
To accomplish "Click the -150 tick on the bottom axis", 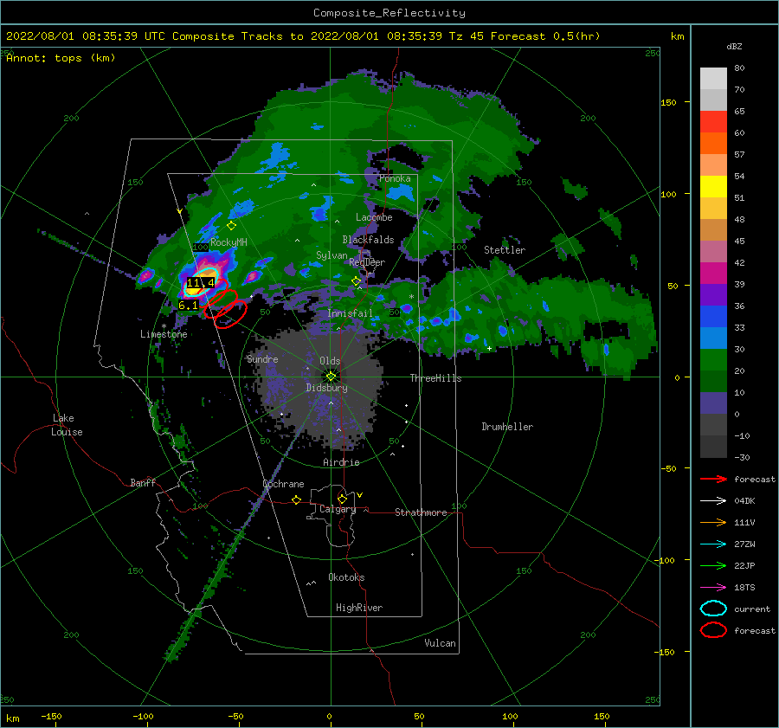I will [x=51, y=716].
